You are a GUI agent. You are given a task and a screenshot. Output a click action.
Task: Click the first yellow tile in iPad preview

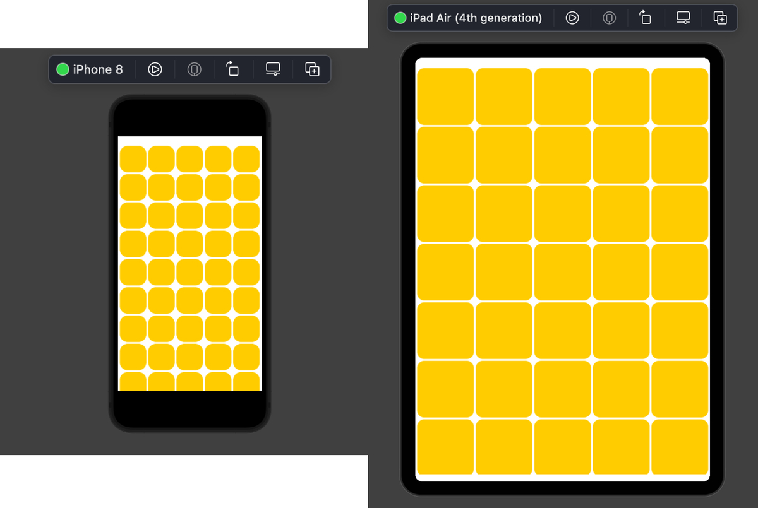[445, 97]
